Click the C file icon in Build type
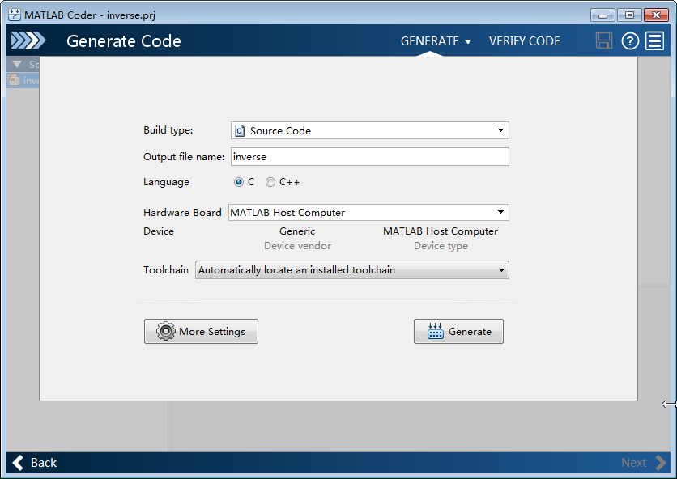The height and width of the screenshot is (479, 677). pos(240,131)
